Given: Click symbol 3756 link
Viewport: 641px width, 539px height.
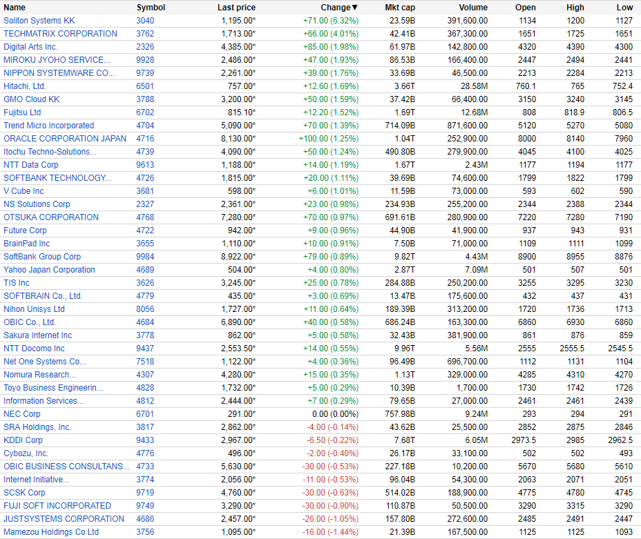Looking at the screenshot, I should [x=145, y=531].
